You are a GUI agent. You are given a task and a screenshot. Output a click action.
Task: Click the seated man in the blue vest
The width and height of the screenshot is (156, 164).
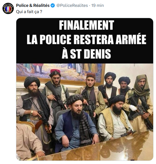pyautogui.click(x=76, y=123)
